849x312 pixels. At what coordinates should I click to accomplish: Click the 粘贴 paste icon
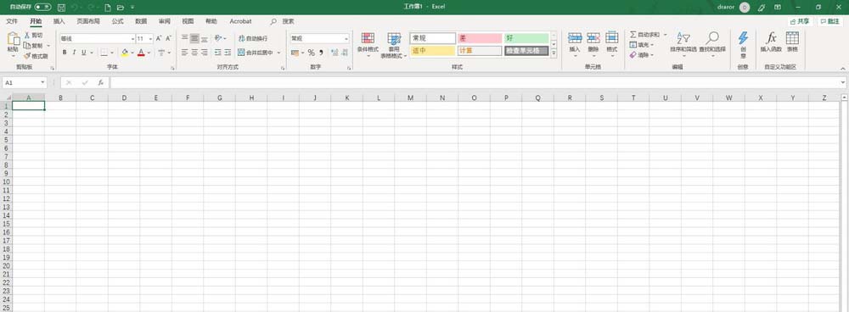(x=13, y=39)
